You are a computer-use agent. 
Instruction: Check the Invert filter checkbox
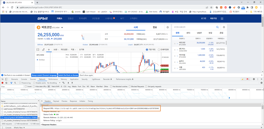pyautogui.click(x=26, y=86)
